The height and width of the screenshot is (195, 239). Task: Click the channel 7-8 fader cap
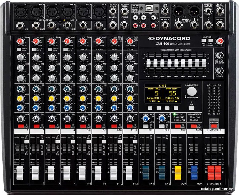pyautogui.click(x=98, y=173)
